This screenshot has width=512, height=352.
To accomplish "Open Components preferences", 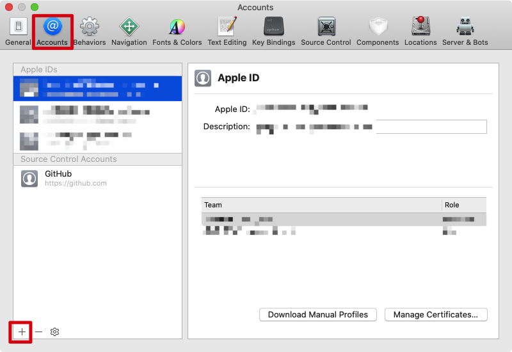I will tap(378, 31).
